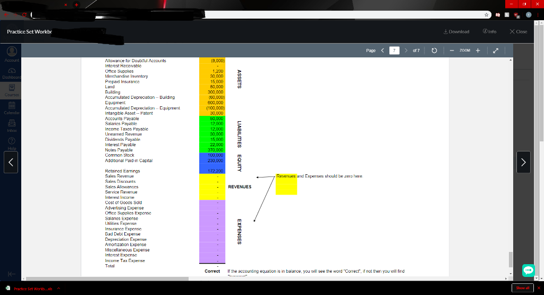Go to next page in viewer
The height and width of the screenshot is (295, 544).
406,50
